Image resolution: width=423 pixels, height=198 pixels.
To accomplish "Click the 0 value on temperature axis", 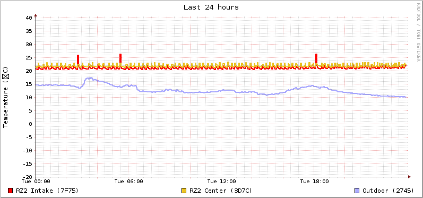I will [30, 124].
